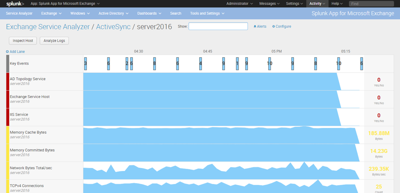The height and width of the screenshot is (193, 400).
Task: Click the yellow status bar of Memory Cache Bytes
Action: (x=8, y=135)
